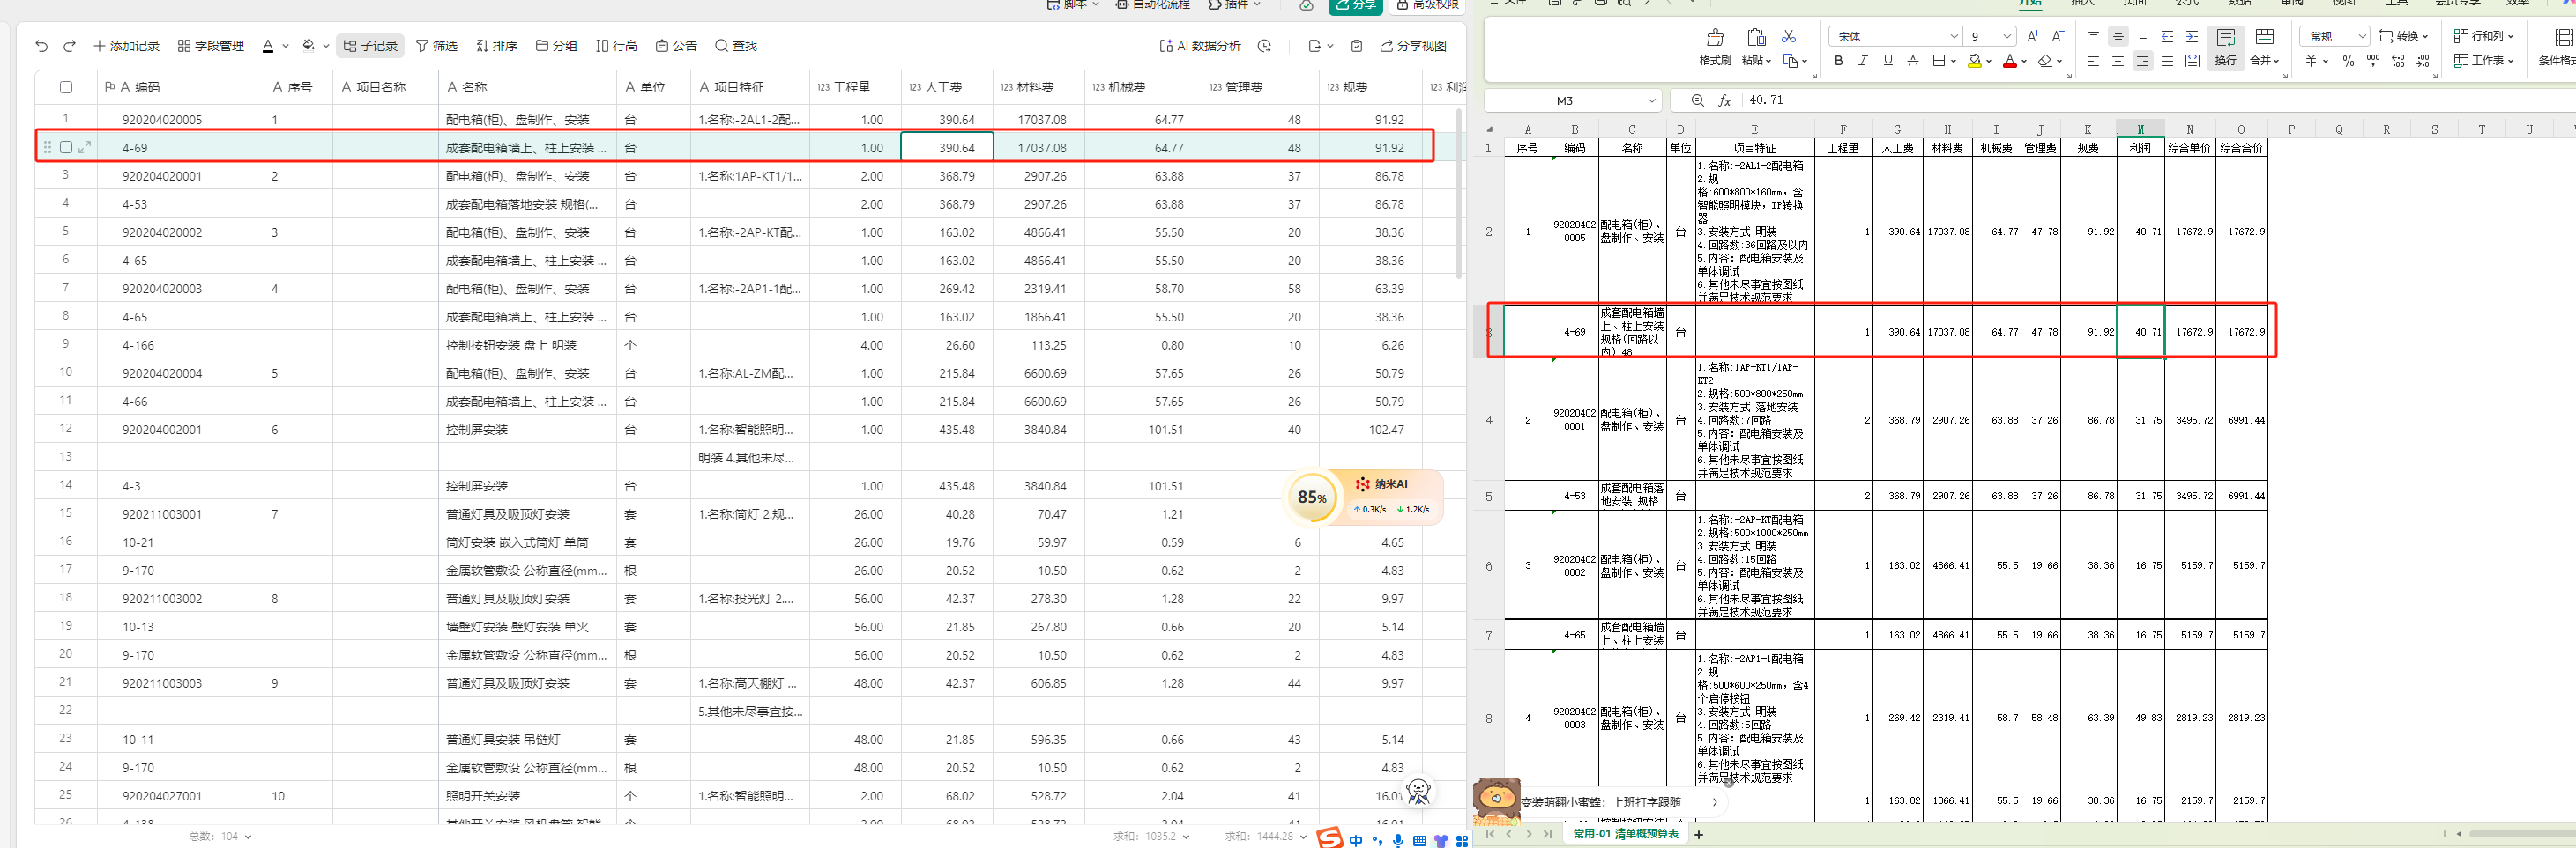Screen dimensions: 2576x848
Task: Open the 排序 sort options
Action: tap(496, 46)
